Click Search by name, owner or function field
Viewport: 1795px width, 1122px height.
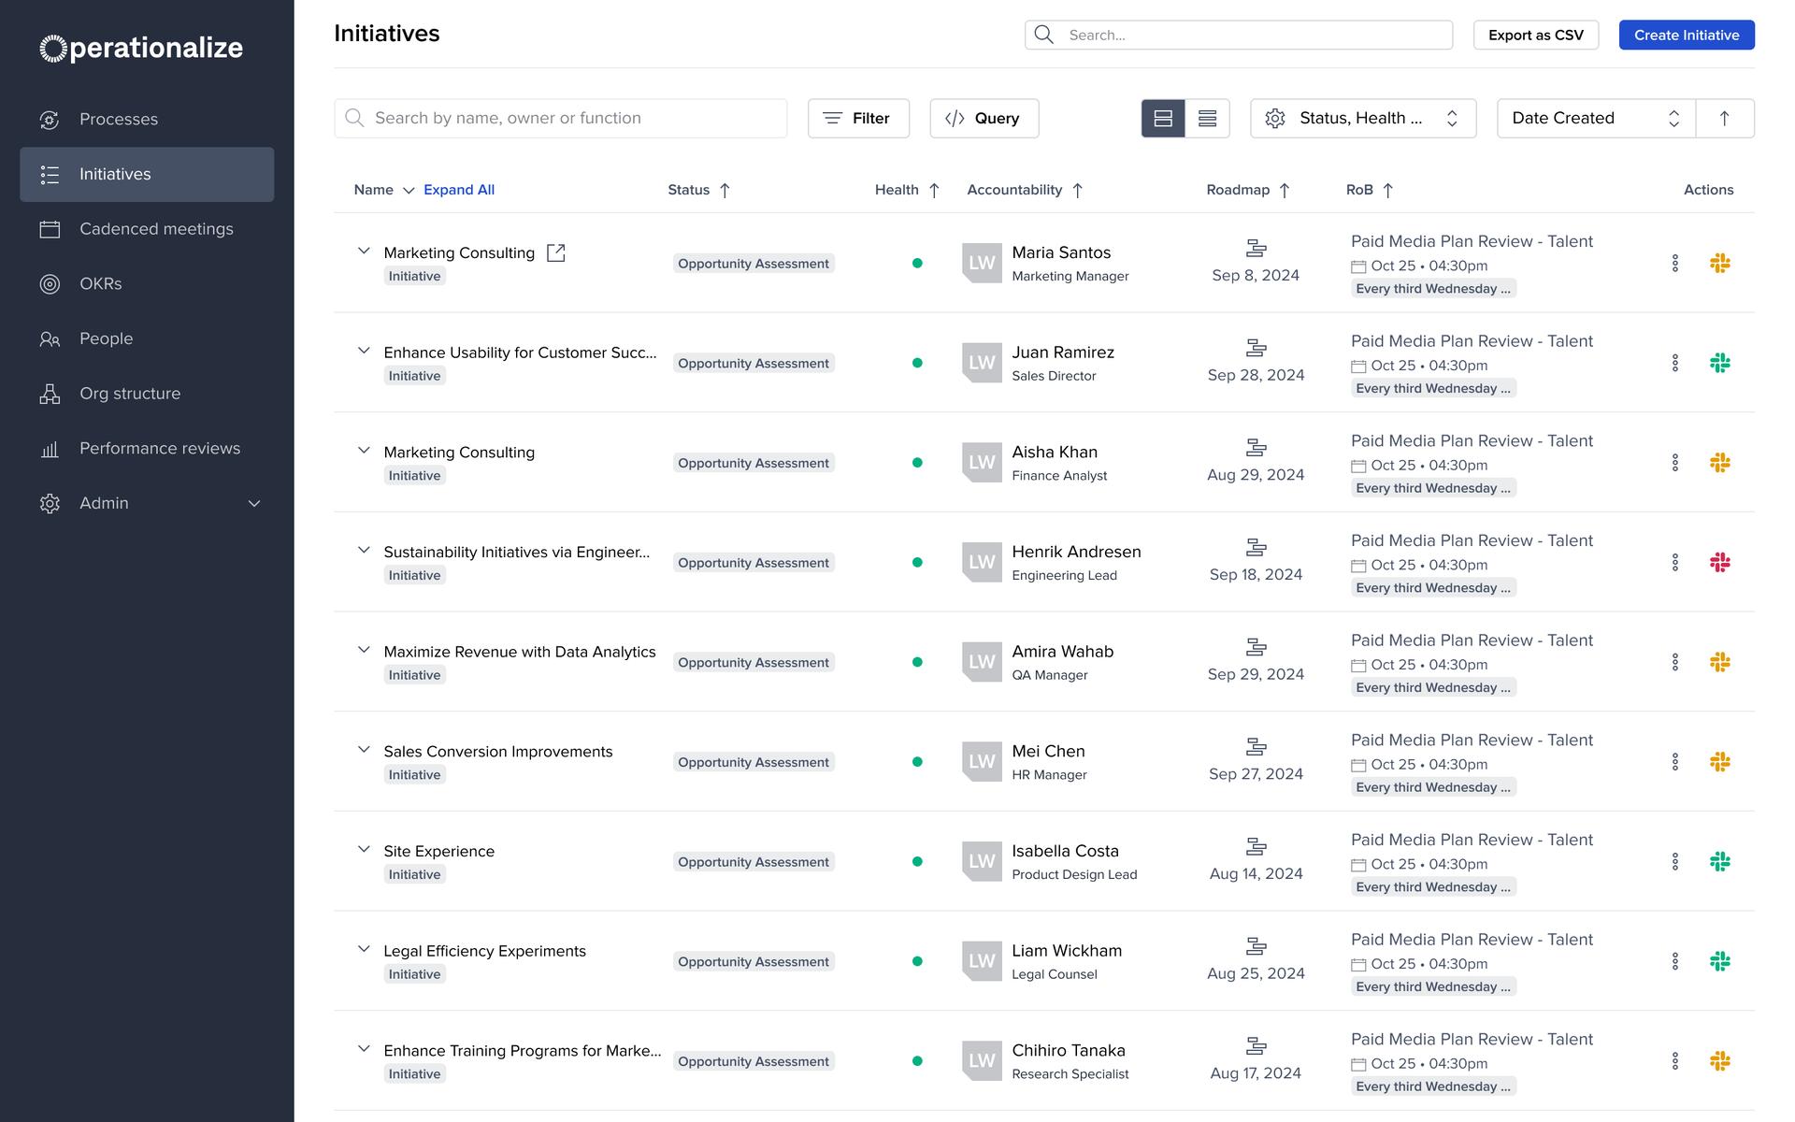[560, 119]
